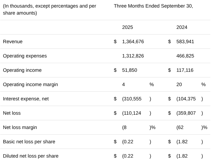Select 2024 operating expenses value 466,825
The image size is (212, 166).
coord(185,56)
